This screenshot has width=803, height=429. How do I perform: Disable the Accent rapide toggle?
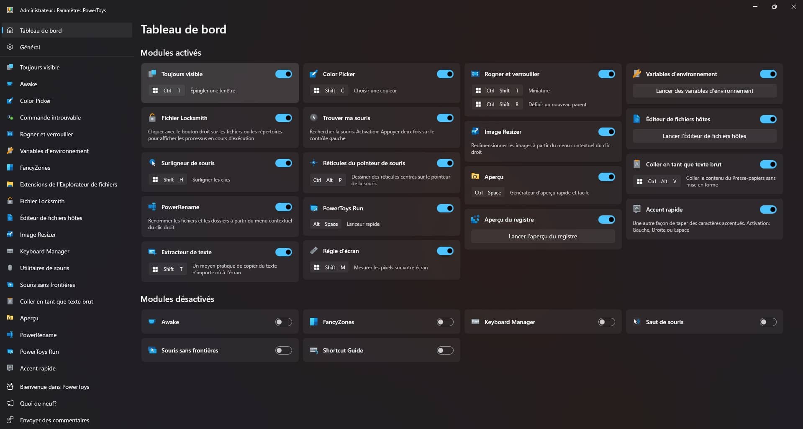[768, 209]
